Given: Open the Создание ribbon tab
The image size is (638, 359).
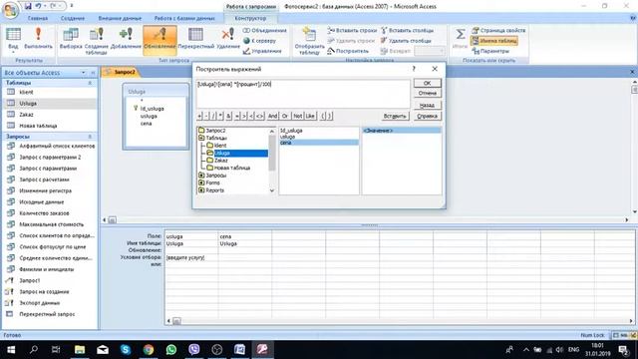Looking at the screenshot, I should pos(73,18).
